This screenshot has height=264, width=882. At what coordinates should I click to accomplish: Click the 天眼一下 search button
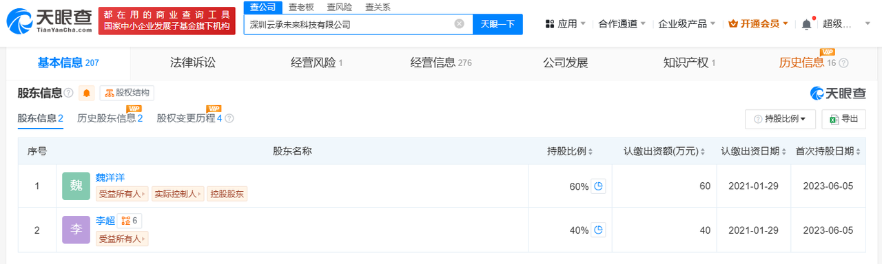coord(498,24)
